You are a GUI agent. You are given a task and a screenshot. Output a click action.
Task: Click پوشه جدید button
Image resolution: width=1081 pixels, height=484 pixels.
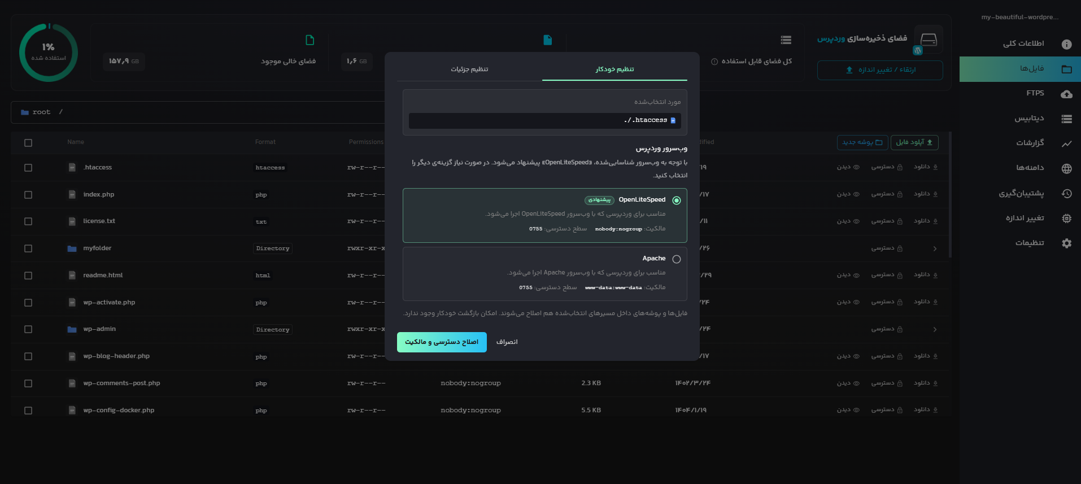862,142
